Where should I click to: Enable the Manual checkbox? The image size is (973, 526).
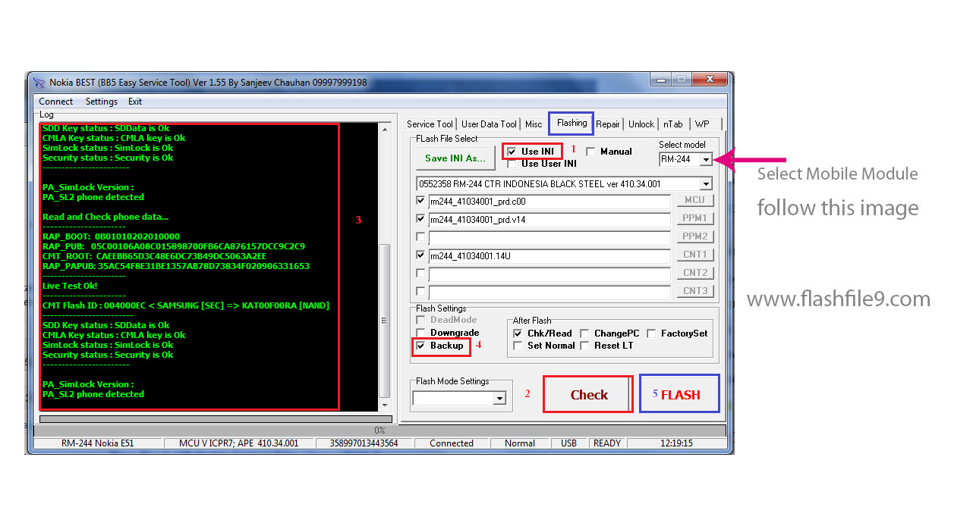click(x=590, y=152)
